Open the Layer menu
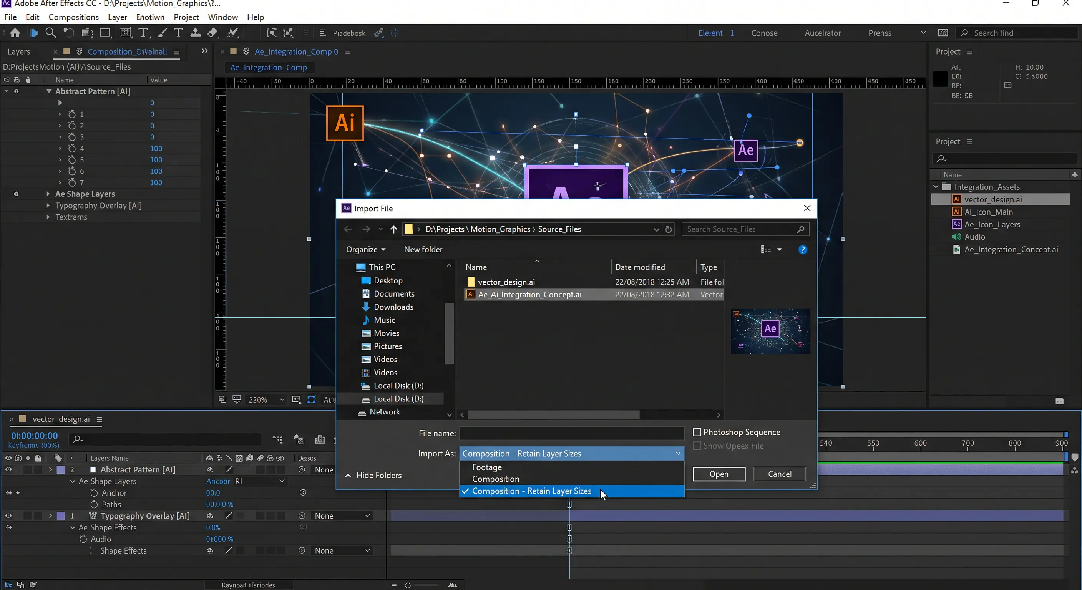 (117, 17)
